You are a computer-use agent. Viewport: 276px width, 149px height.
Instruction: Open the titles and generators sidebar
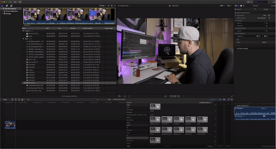(11, 6)
